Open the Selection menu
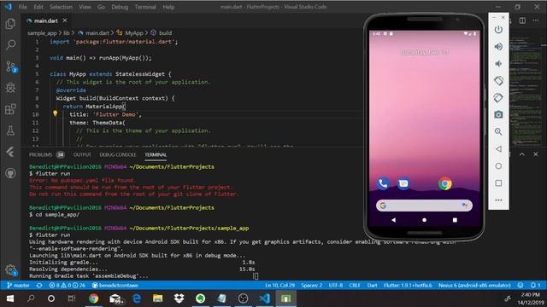Viewport: 547px width, 307px height. tap(61, 7)
